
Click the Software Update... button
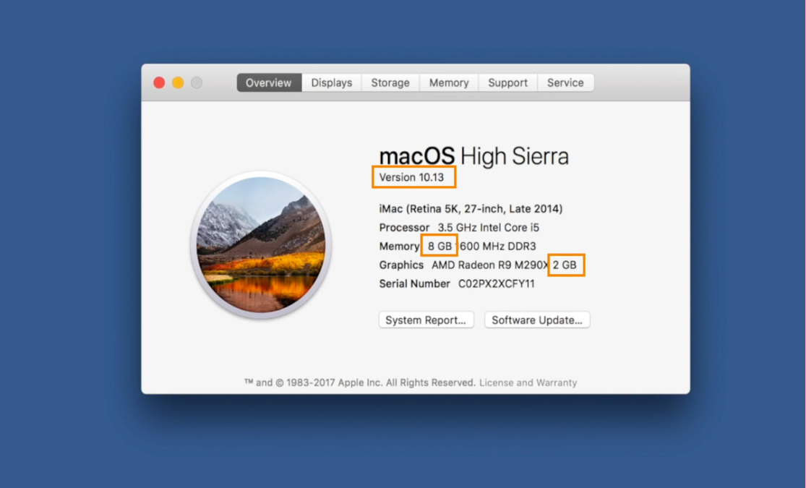[537, 320]
